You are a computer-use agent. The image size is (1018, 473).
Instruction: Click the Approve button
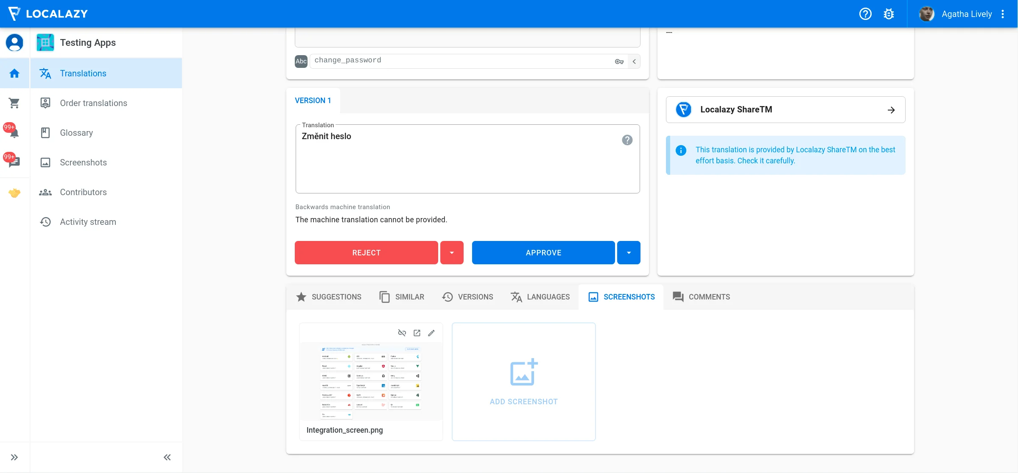click(543, 252)
